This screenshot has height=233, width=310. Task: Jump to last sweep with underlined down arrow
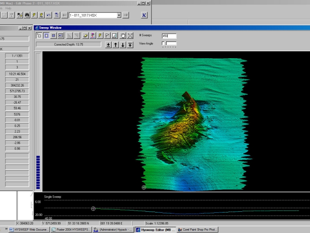point(108,45)
